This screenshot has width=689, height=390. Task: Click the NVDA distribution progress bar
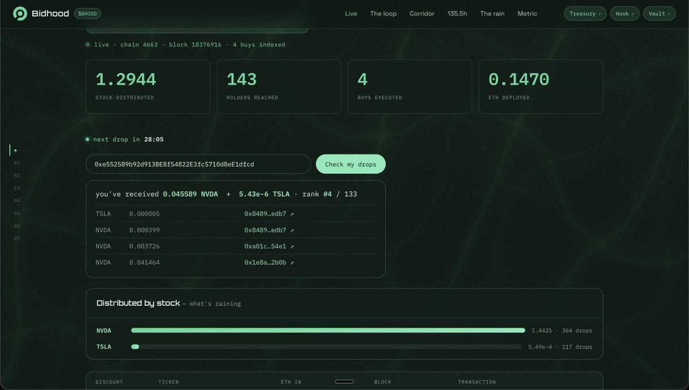328,330
